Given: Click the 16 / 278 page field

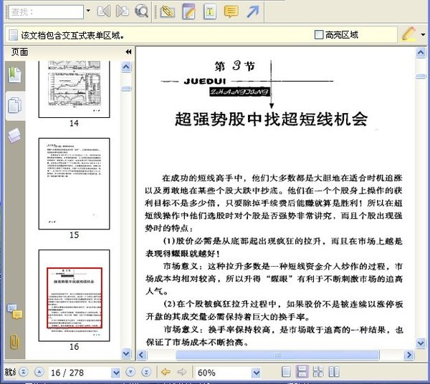Looking at the screenshot, I should 80,373.
